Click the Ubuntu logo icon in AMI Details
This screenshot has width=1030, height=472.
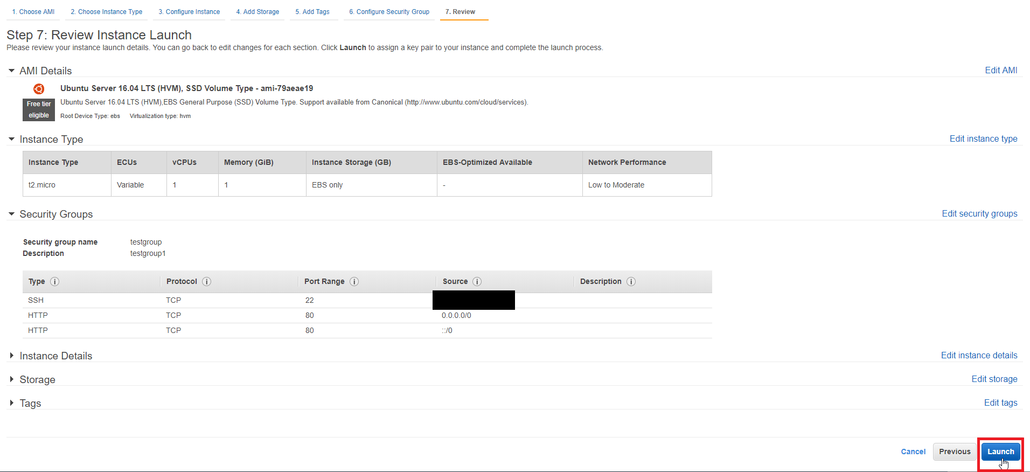point(39,89)
